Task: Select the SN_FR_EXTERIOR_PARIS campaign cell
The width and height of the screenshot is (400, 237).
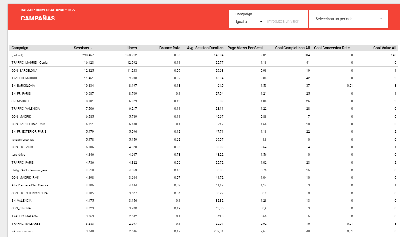Action: click(x=29, y=131)
